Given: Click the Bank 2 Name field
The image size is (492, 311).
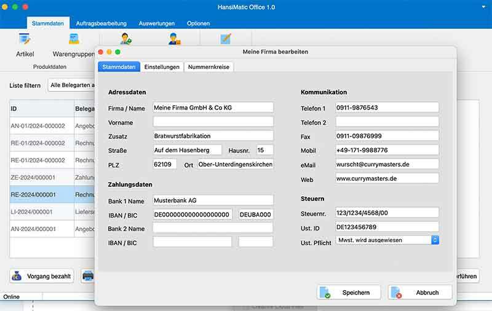Looking at the screenshot, I should [x=213, y=228].
